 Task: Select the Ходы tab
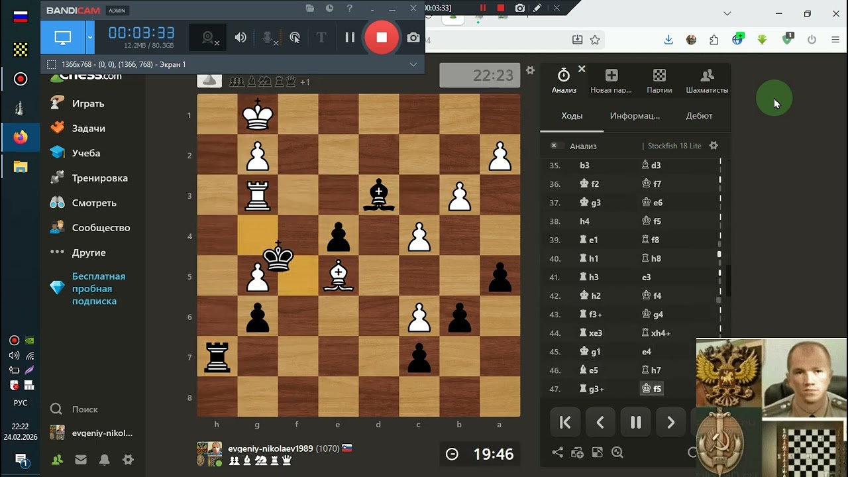(x=572, y=115)
